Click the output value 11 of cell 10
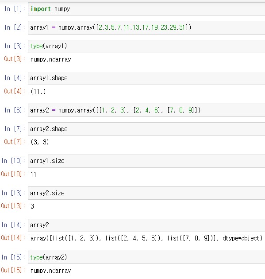This screenshot has height=279, width=265. click(34, 174)
